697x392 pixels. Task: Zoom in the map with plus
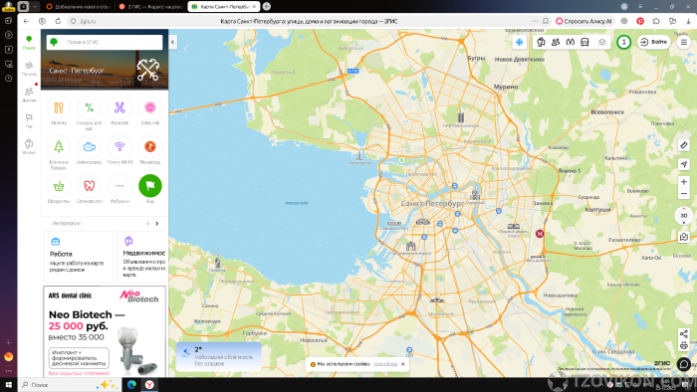(x=684, y=181)
